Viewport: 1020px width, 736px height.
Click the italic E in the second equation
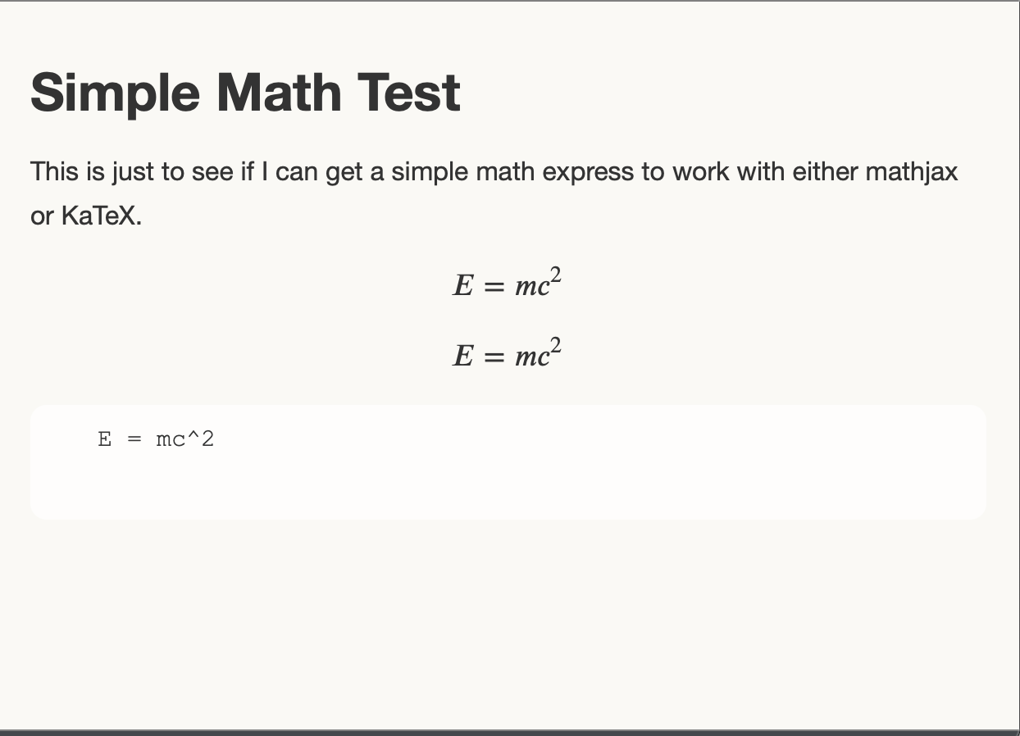coord(463,357)
